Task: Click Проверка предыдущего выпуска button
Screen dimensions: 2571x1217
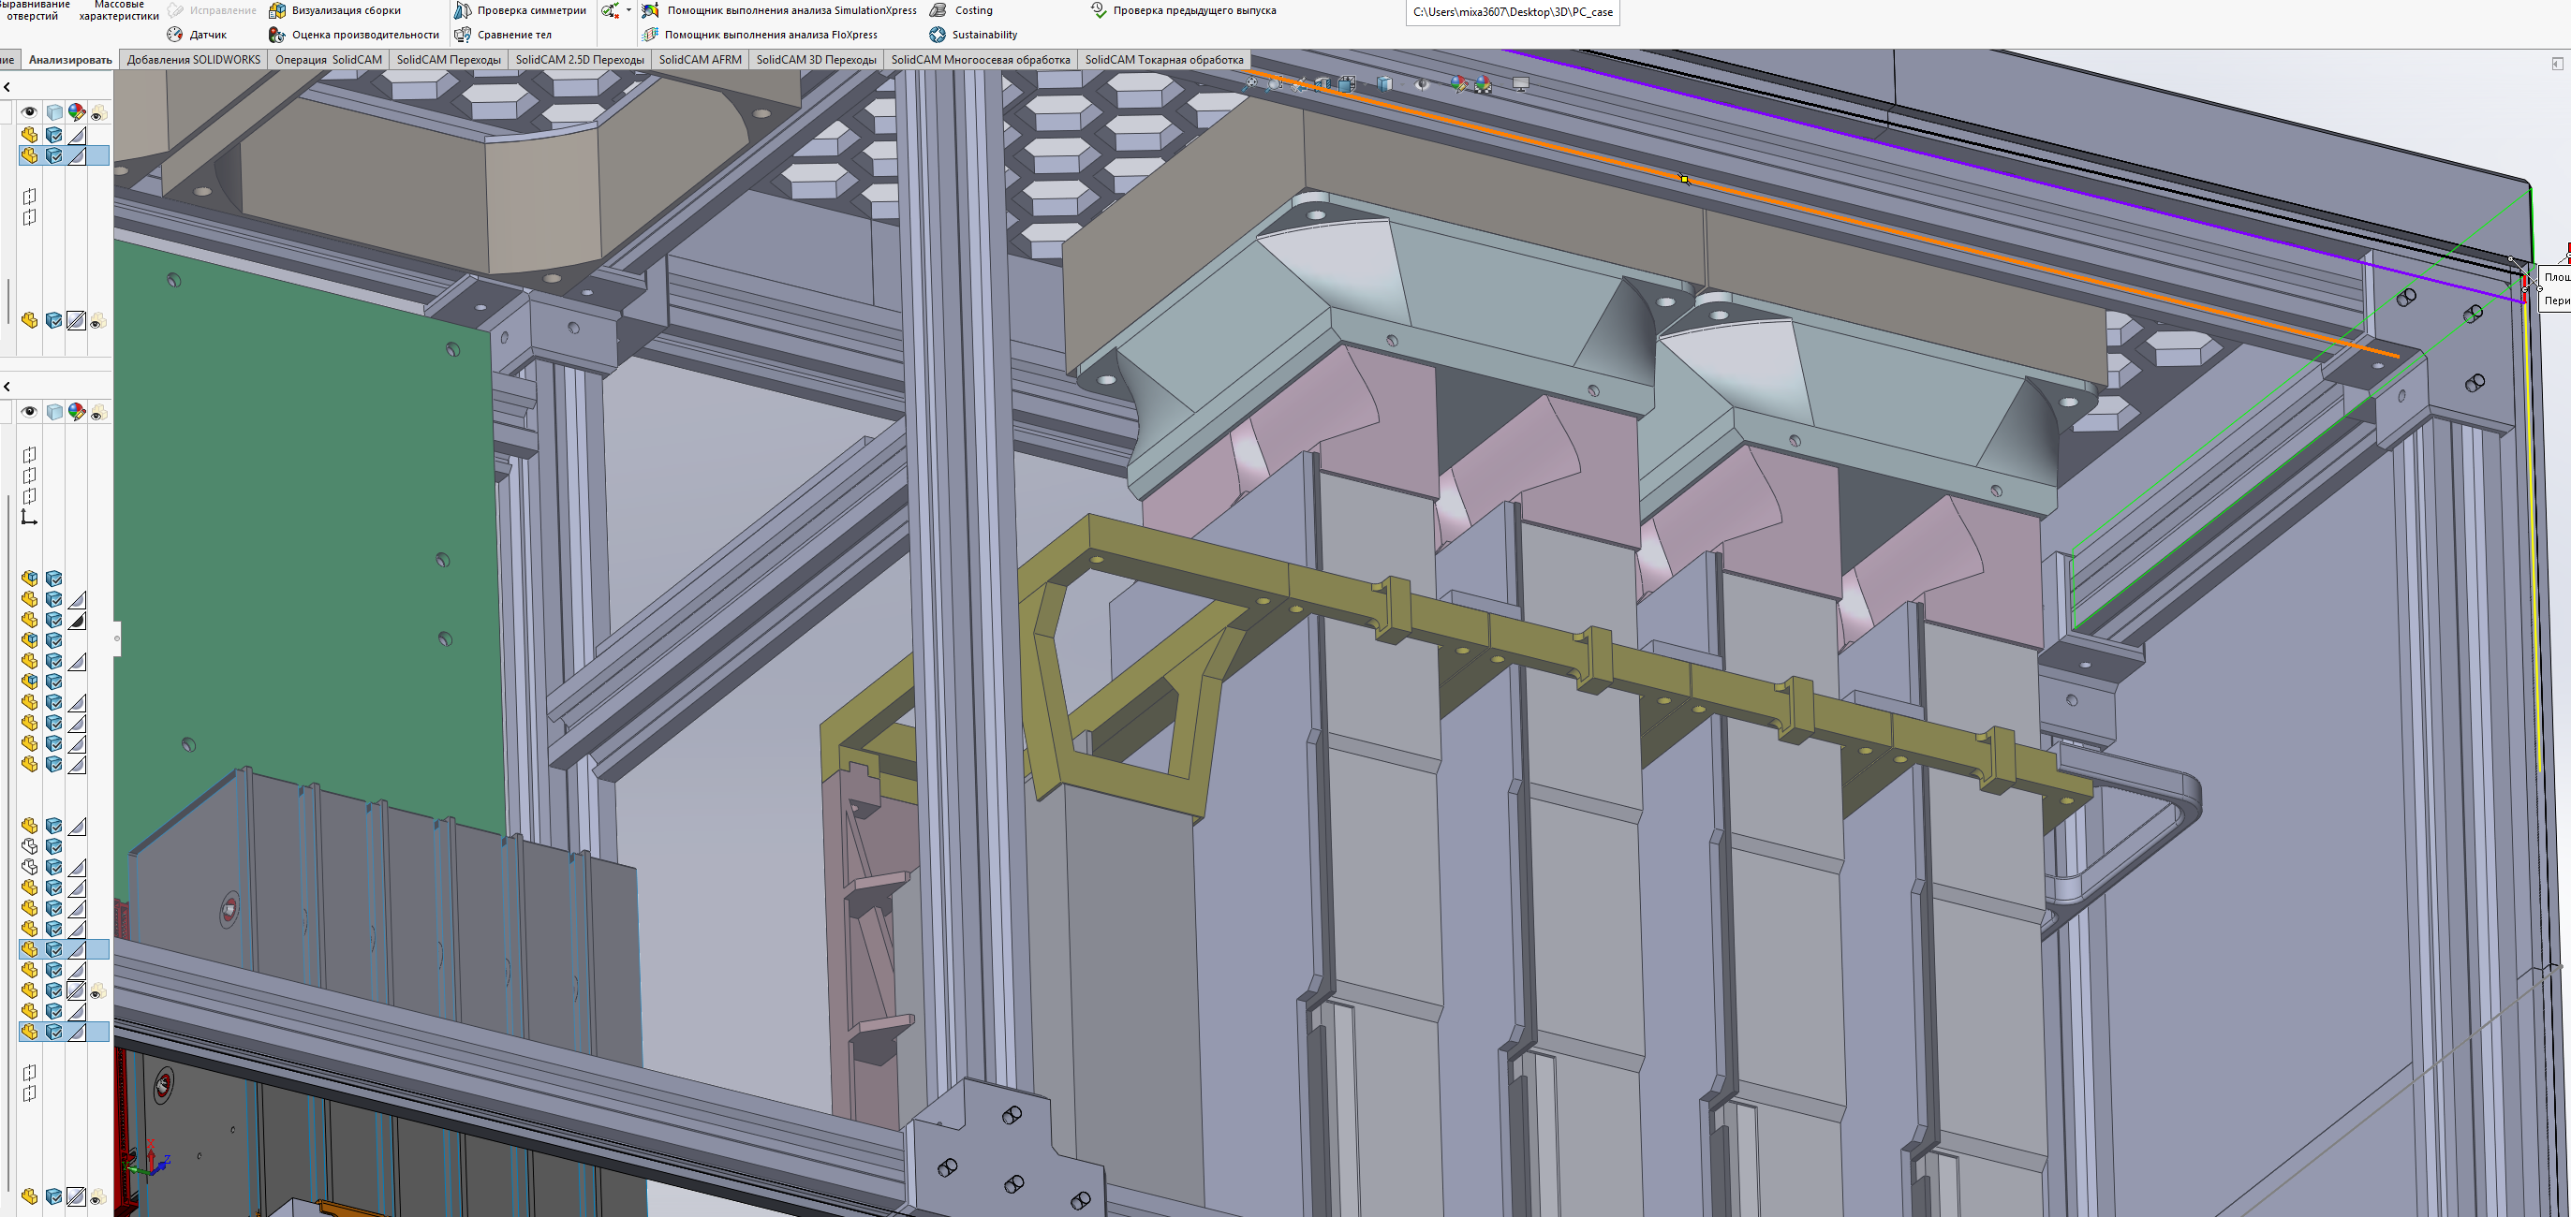Action: point(1193,11)
